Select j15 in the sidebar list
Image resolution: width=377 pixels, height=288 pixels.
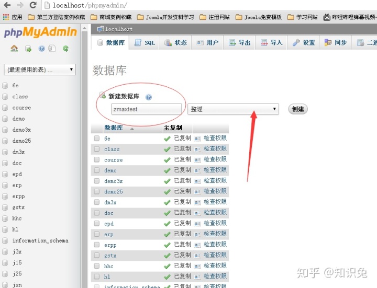tap(17, 263)
